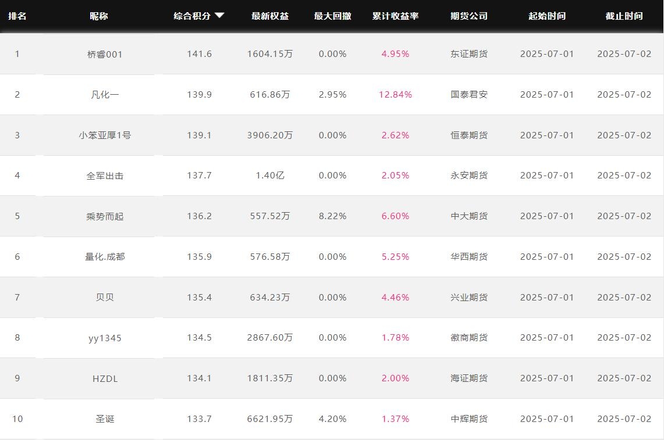Click equity value 576.58万
Viewport: 664px width, 440px height.
point(270,257)
